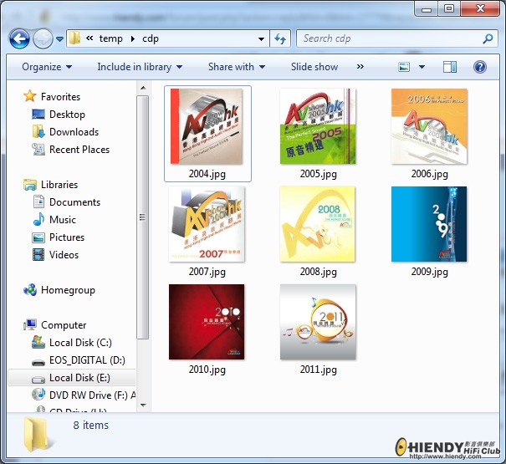Select the temp breadcrumb in address bar
Viewport: 506px width, 464px height.
tap(110, 38)
